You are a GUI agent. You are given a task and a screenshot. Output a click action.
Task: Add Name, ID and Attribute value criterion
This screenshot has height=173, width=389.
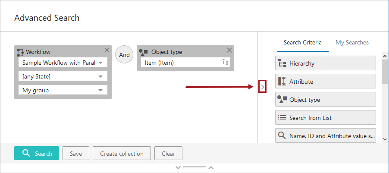pyautogui.click(x=326, y=136)
